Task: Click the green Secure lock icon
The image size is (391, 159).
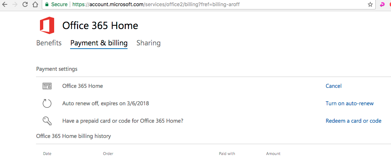Action: pos(47,5)
